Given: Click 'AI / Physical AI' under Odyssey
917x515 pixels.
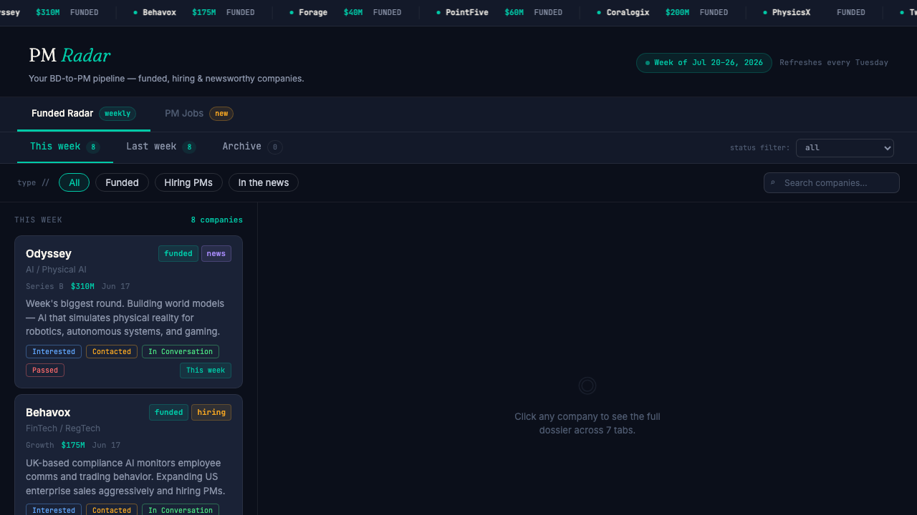Looking at the screenshot, I should coord(56,270).
